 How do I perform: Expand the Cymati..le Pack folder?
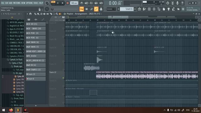(x=15, y=60)
